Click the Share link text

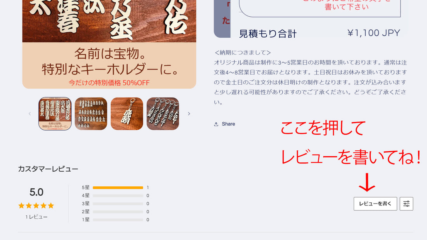pos(228,124)
